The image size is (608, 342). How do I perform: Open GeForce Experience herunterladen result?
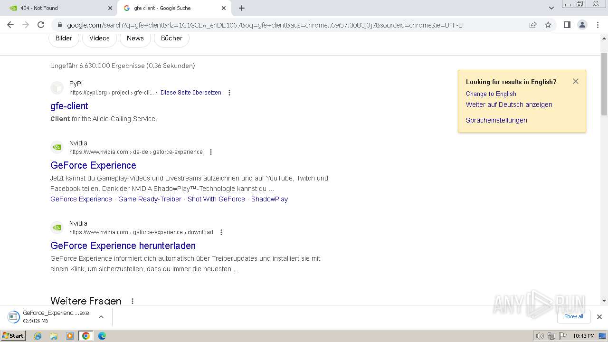pos(123,246)
